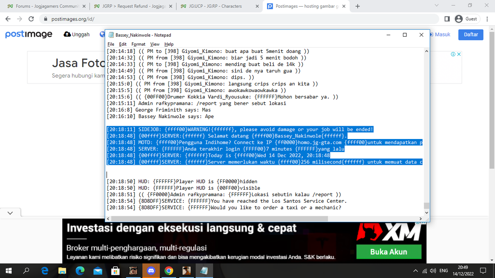The width and height of the screenshot is (495, 278).
Task: Click the Unggah upload link
Action: pyautogui.click(x=77, y=34)
